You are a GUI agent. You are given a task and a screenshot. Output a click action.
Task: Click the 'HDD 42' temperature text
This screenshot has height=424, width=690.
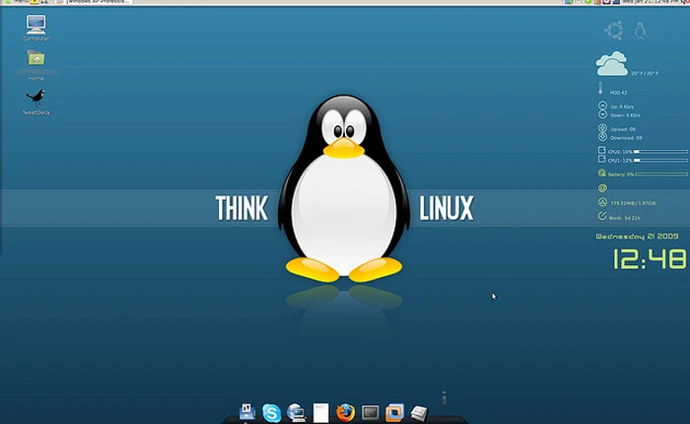[x=618, y=93]
